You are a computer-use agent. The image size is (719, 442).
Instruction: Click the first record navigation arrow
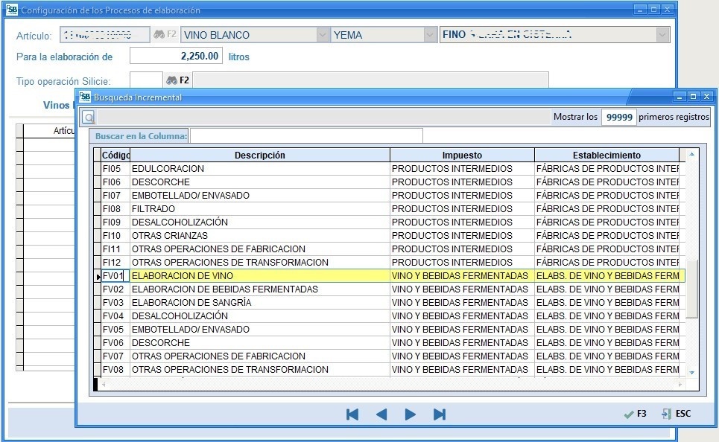pos(352,414)
